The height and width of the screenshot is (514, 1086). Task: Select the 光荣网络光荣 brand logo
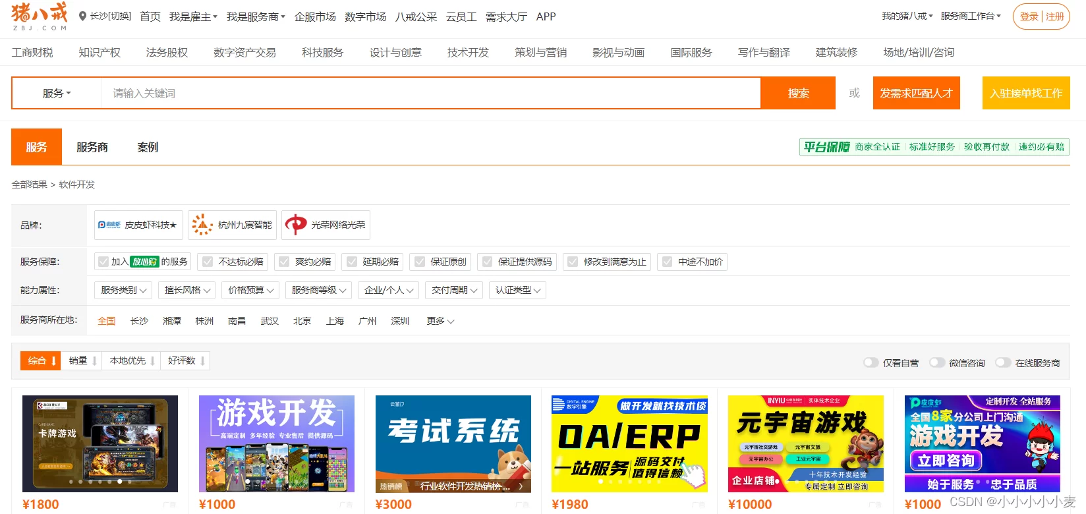[x=296, y=225]
